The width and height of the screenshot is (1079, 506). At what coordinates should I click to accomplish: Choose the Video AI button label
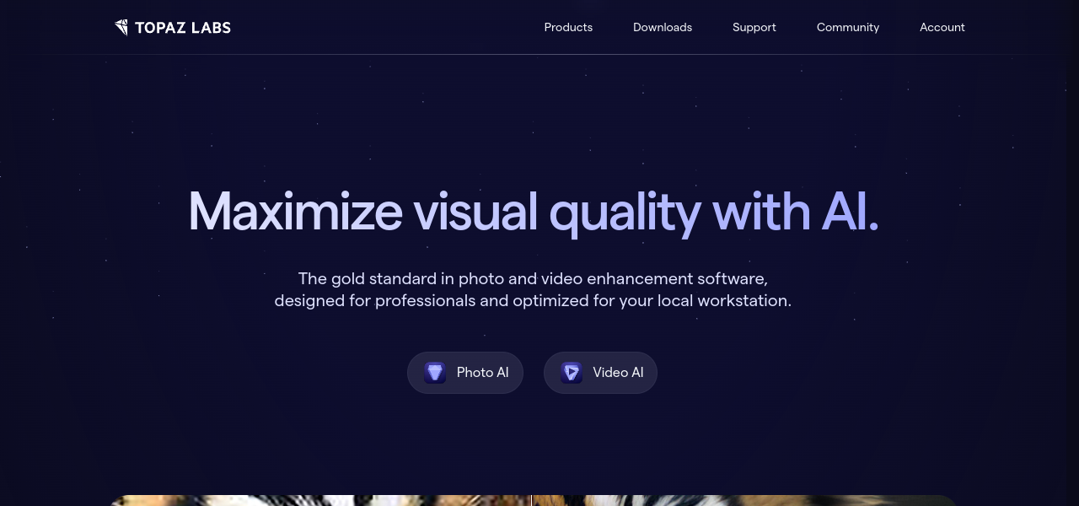click(618, 373)
